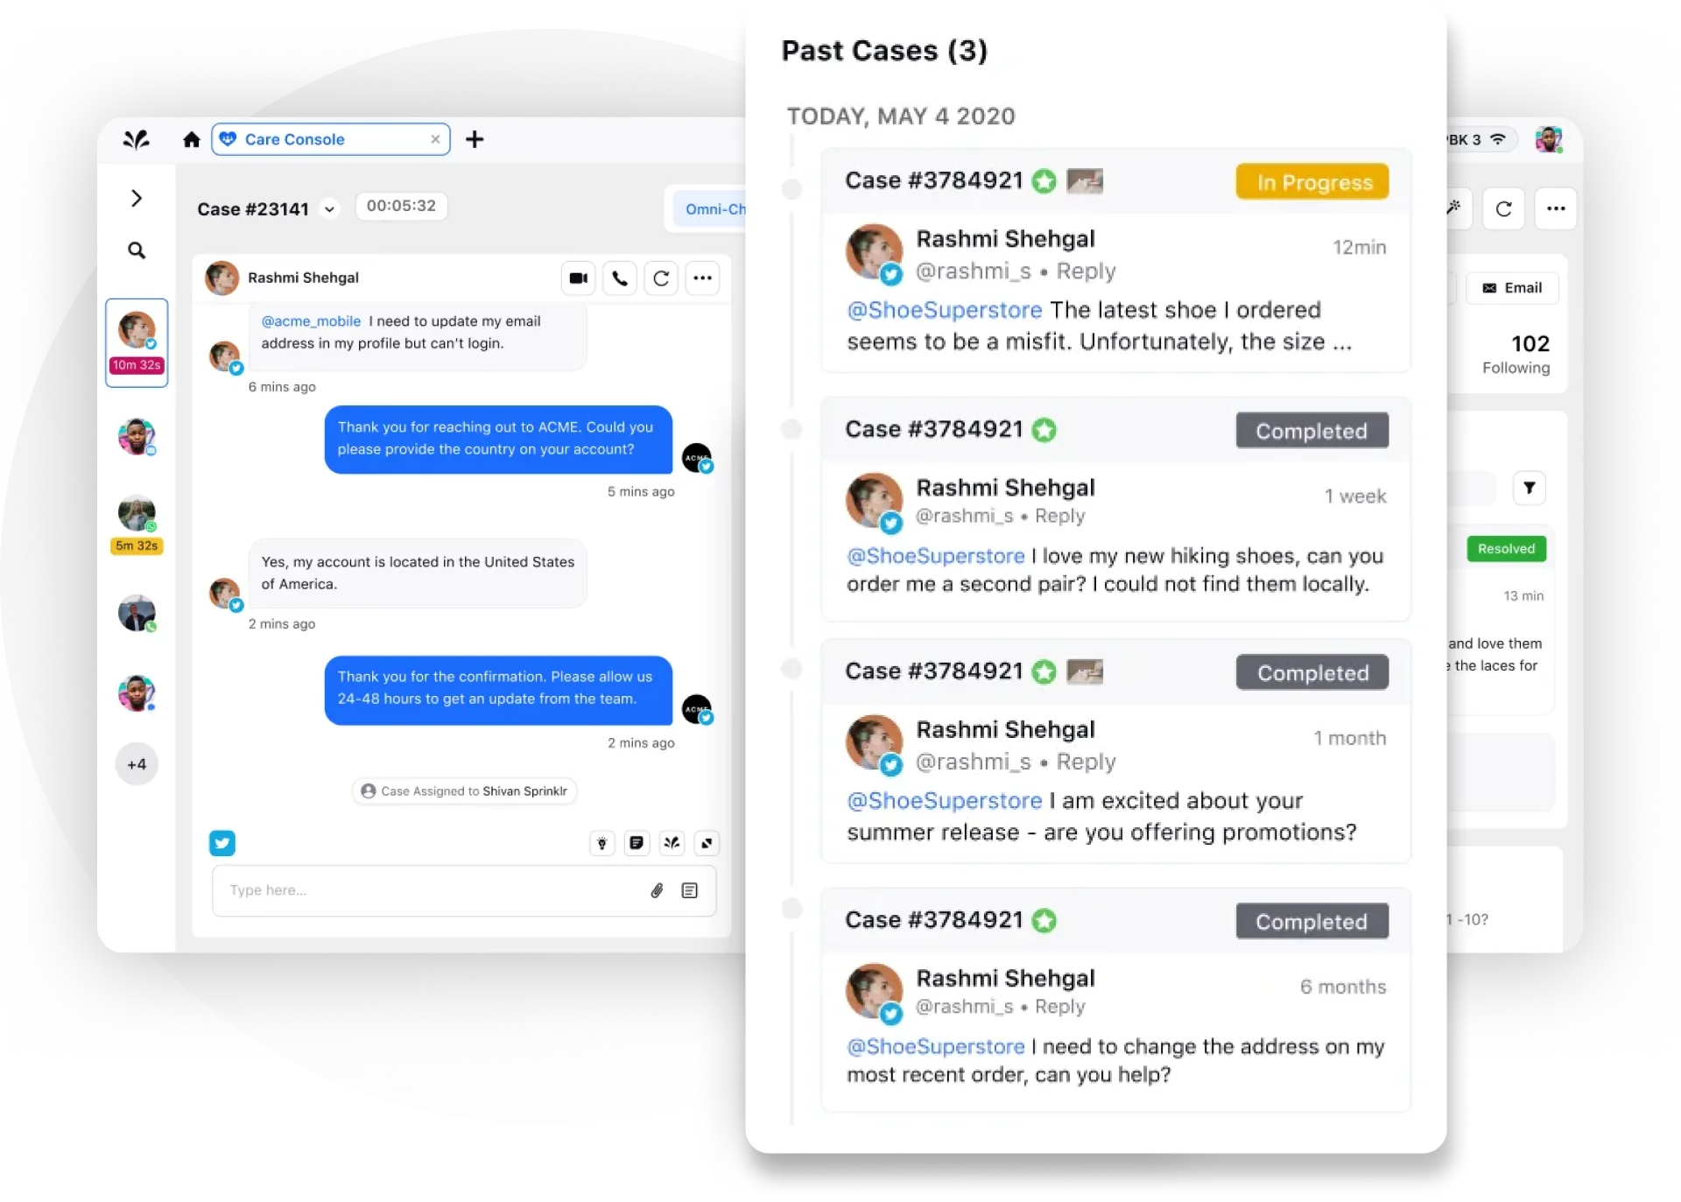This screenshot has width=1681, height=1202.
Task: Toggle the overflow menu for Rashmi Shehgal chat
Action: 702,278
